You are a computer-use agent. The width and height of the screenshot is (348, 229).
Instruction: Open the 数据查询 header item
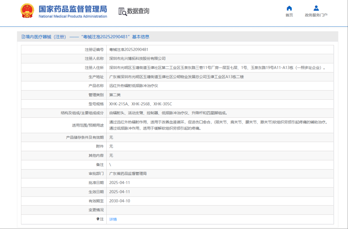(138, 11)
